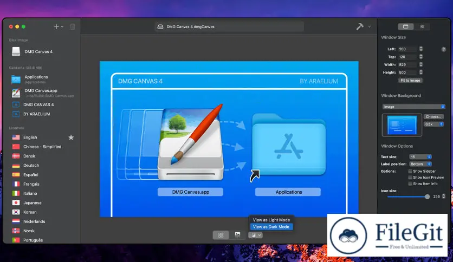This screenshot has height=262, width=453.
Task: Open the appearance mode dropdown button
Action: point(255,235)
